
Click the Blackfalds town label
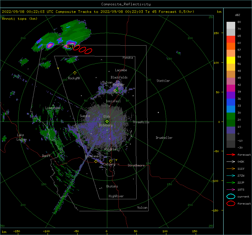(x=119, y=77)
